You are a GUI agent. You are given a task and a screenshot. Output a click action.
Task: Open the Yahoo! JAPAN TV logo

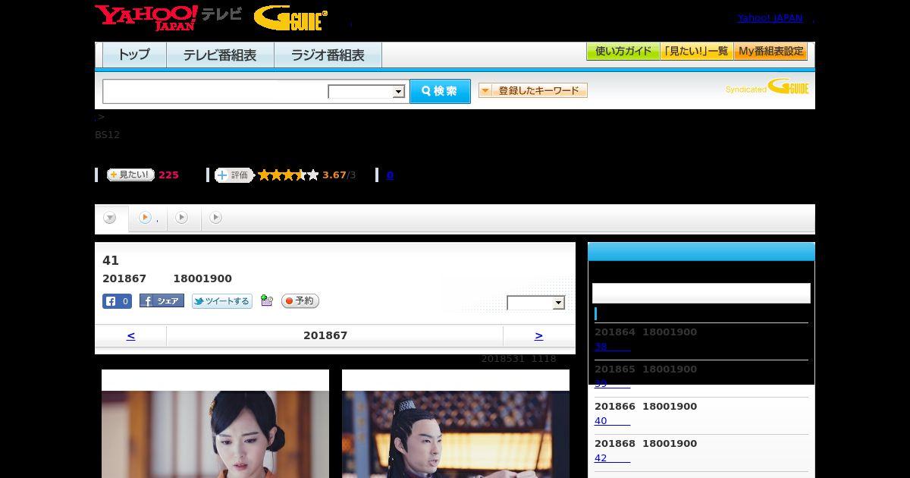coord(168,17)
